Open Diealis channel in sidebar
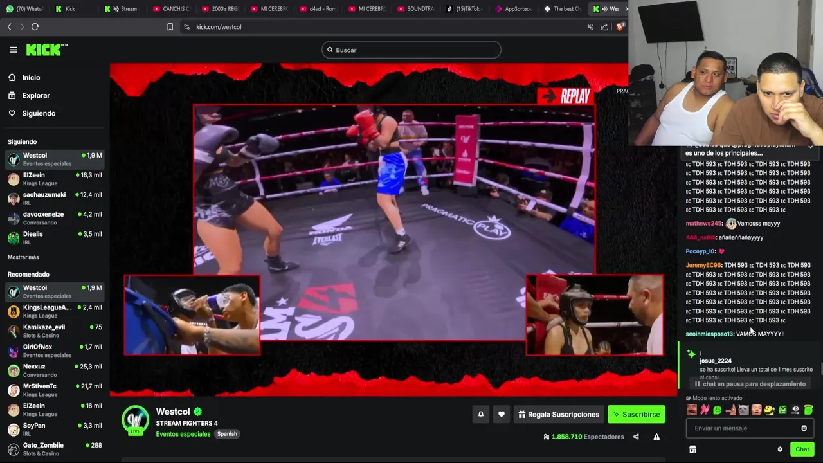823x463 pixels. pos(55,238)
